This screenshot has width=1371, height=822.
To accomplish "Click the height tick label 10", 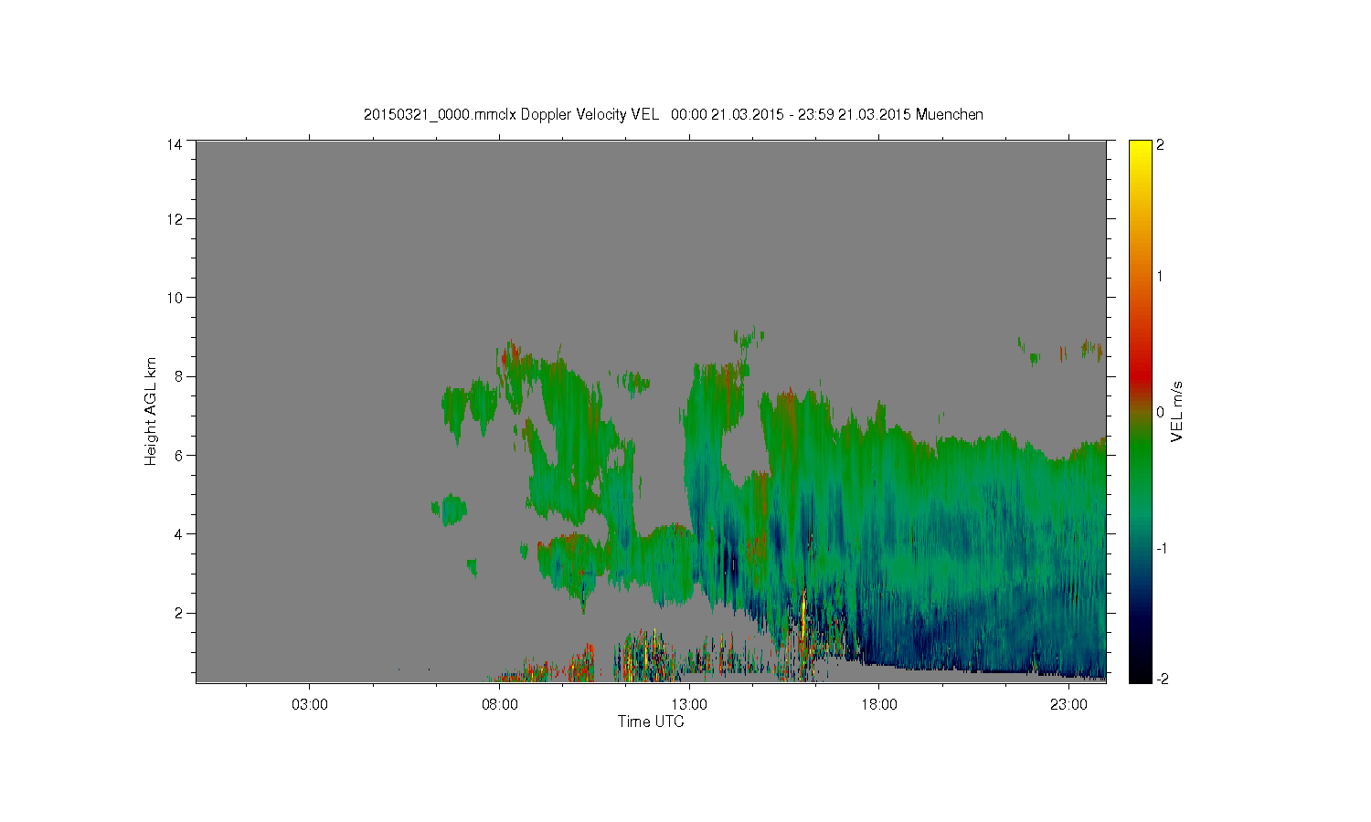I will point(174,298).
